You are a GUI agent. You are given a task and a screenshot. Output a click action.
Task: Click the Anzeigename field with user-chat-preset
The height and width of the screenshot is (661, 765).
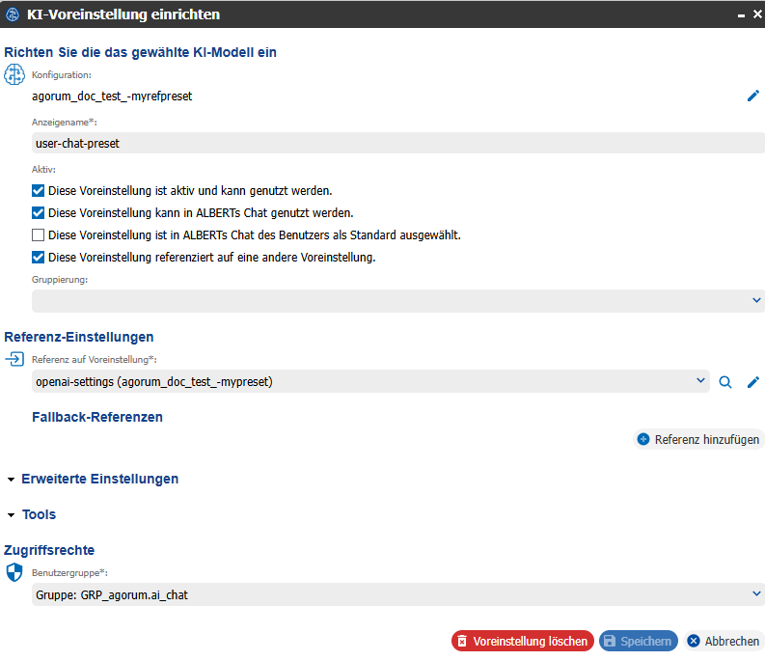397,143
